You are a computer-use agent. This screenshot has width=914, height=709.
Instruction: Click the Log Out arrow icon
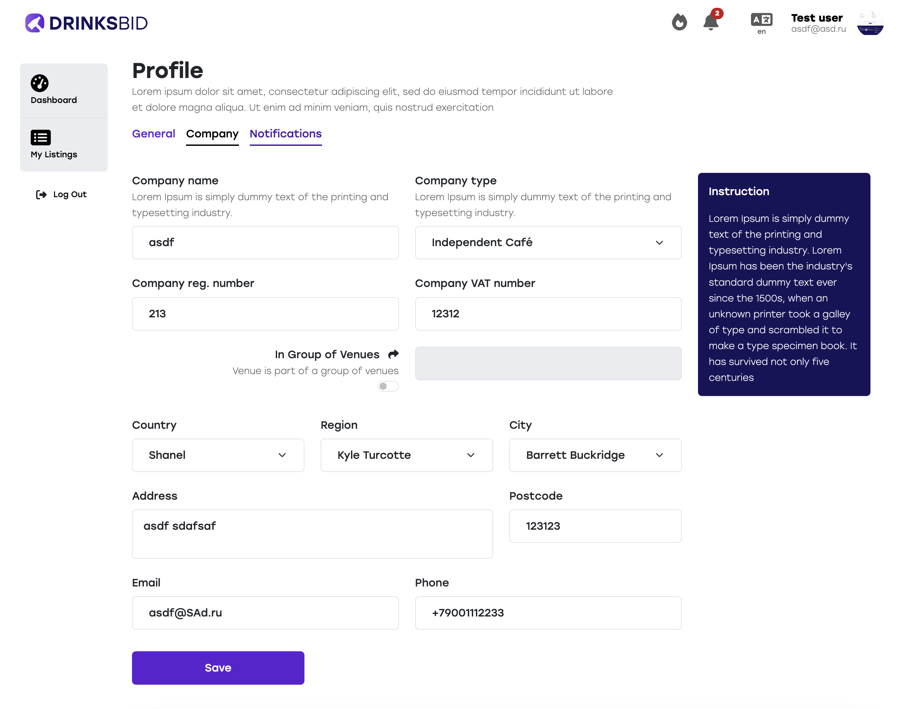(x=41, y=194)
